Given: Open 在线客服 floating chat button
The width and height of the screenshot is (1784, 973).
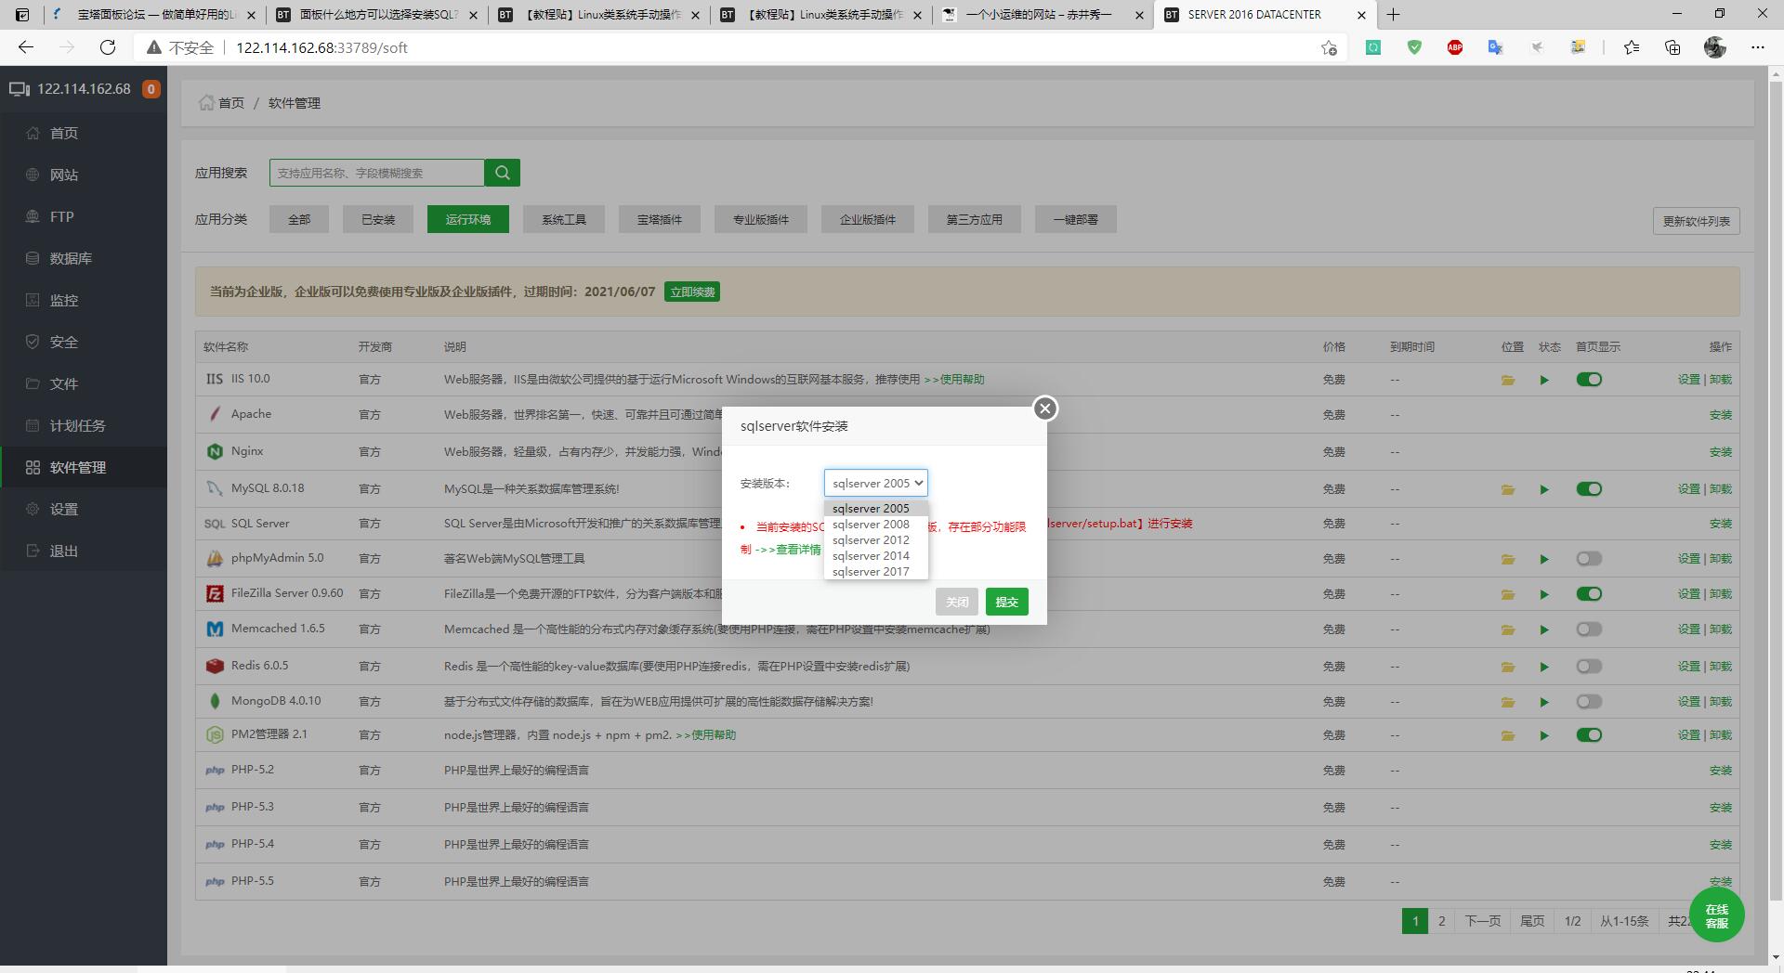Looking at the screenshot, I should [1716, 915].
